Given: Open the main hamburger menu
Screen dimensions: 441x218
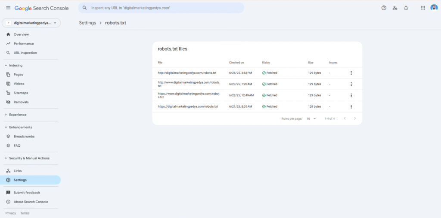Looking at the screenshot, I should click(8, 8).
